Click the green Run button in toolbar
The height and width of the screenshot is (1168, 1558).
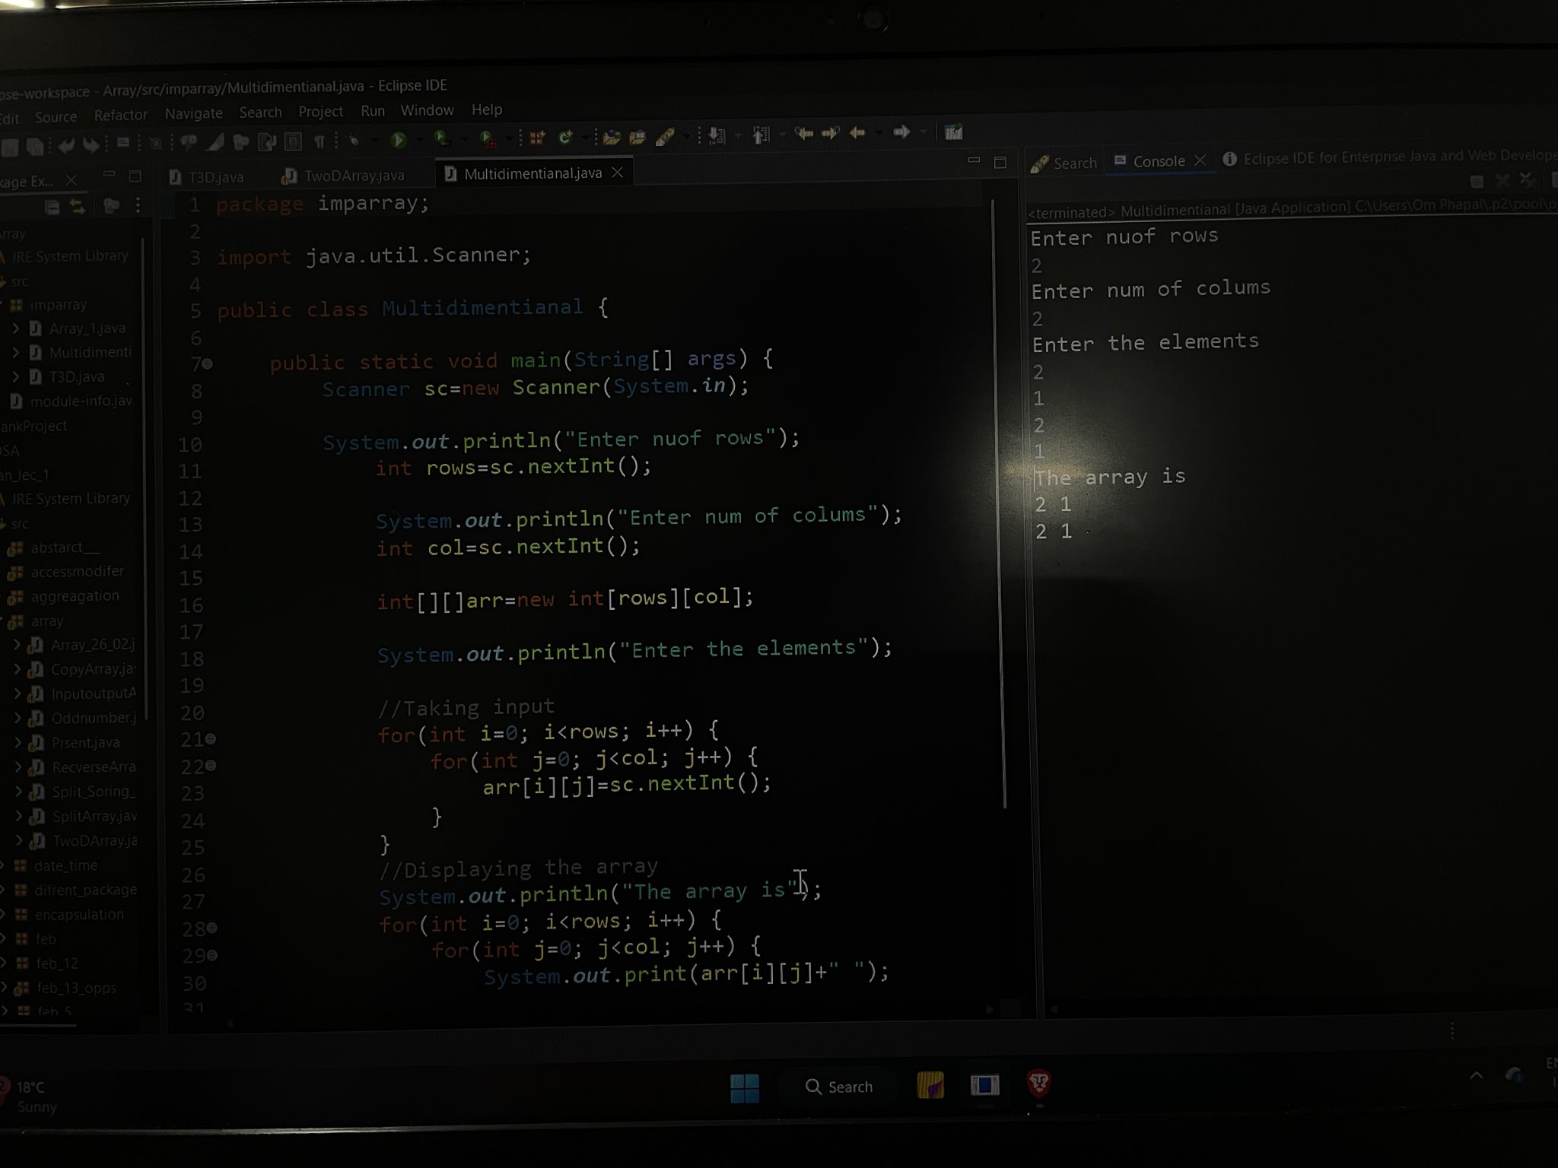[x=398, y=140]
